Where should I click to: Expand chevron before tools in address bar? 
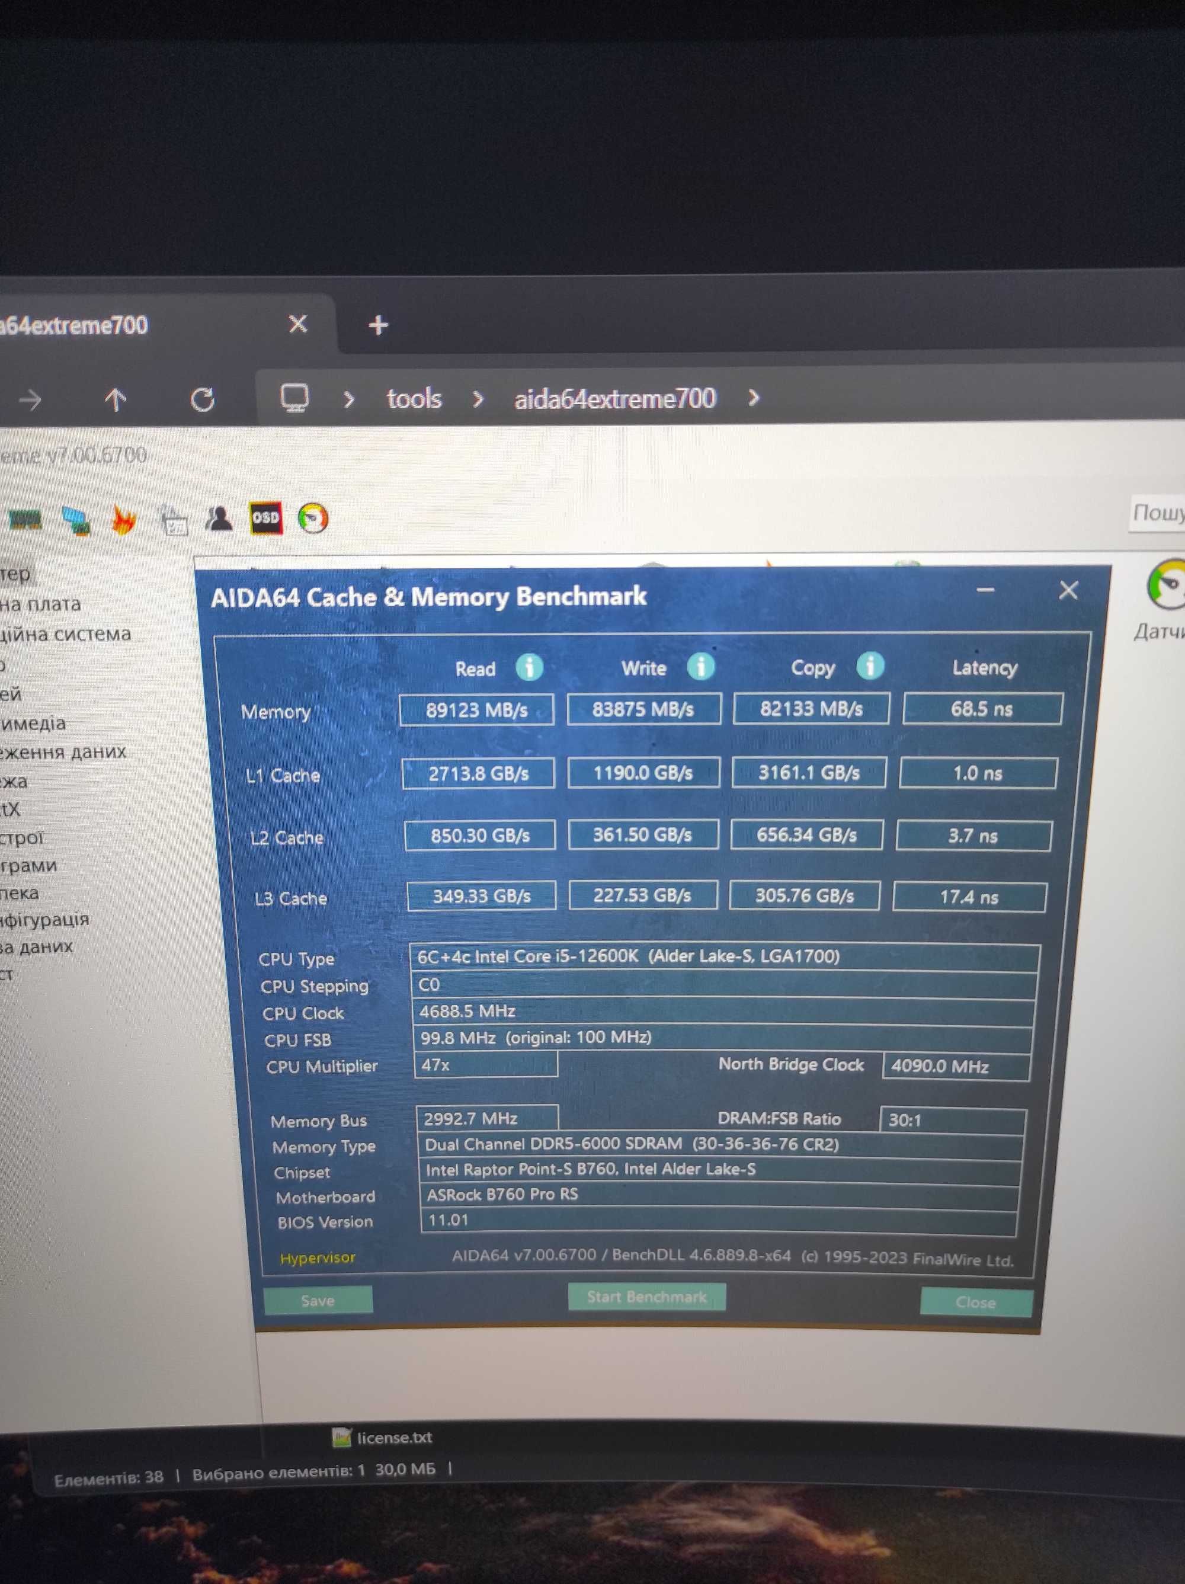[x=349, y=399]
